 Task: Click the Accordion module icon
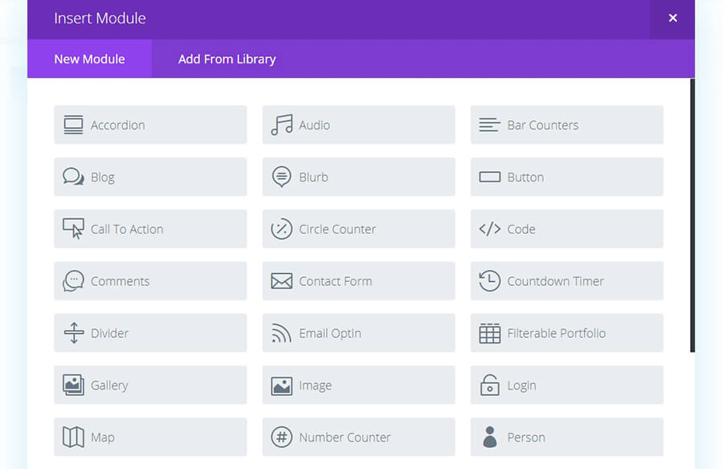73,124
